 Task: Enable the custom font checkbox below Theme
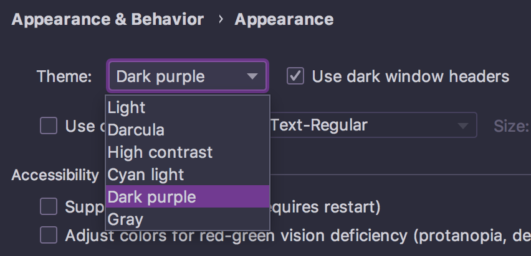point(49,126)
